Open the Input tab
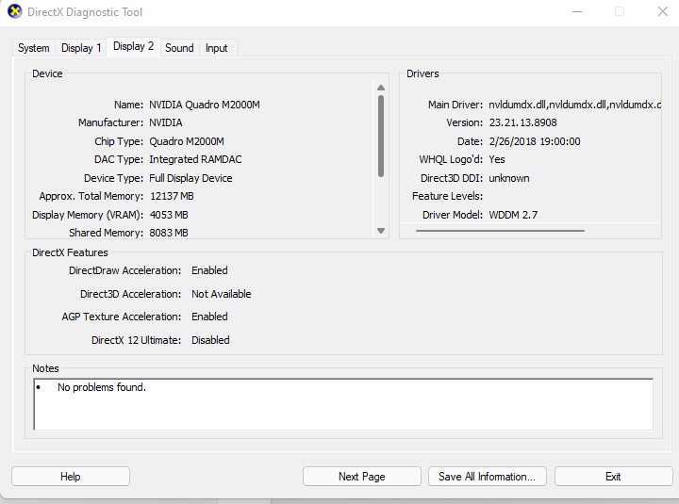679x504 pixels. click(x=217, y=48)
